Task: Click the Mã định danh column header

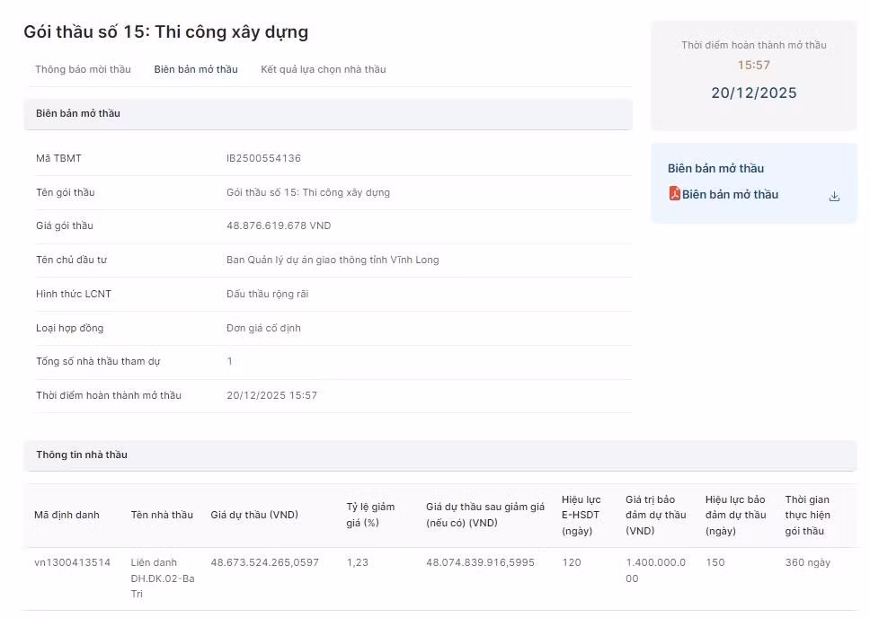Action: (67, 515)
